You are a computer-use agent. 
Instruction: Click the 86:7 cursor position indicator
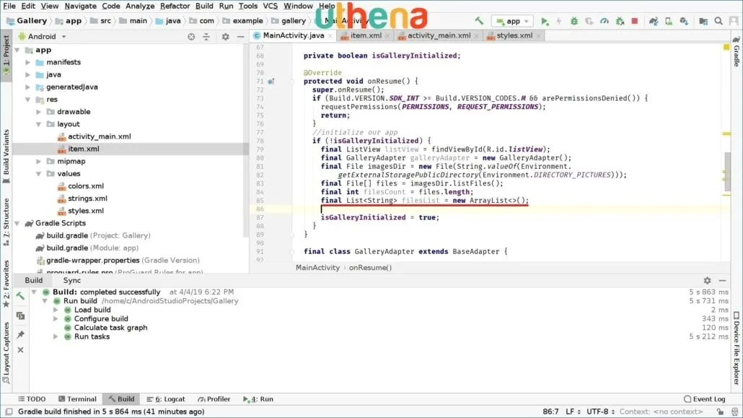coord(550,412)
